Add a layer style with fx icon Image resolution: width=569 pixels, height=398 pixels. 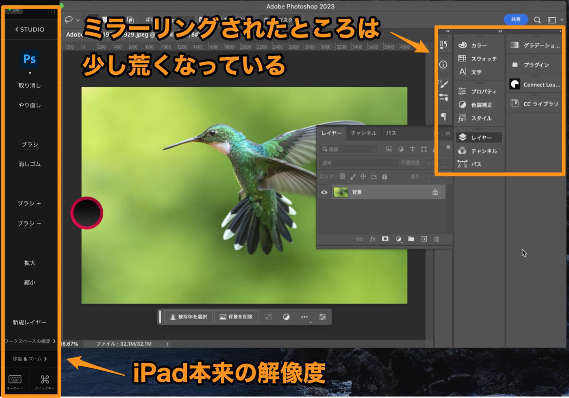tap(373, 239)
